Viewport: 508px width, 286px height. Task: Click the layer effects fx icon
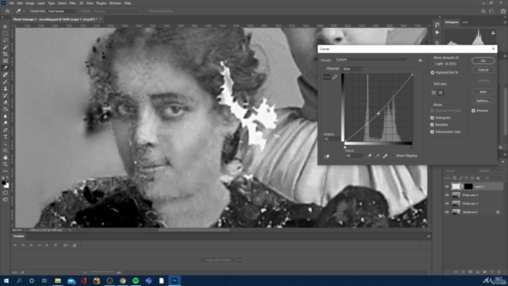464,272
